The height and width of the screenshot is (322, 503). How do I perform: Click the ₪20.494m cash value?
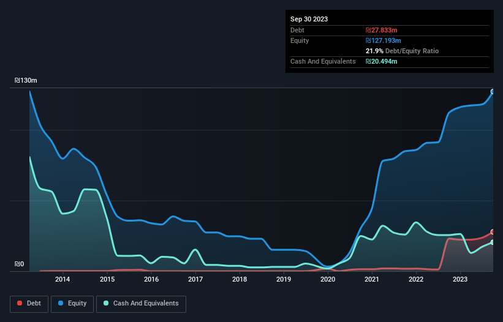[382, 61]
